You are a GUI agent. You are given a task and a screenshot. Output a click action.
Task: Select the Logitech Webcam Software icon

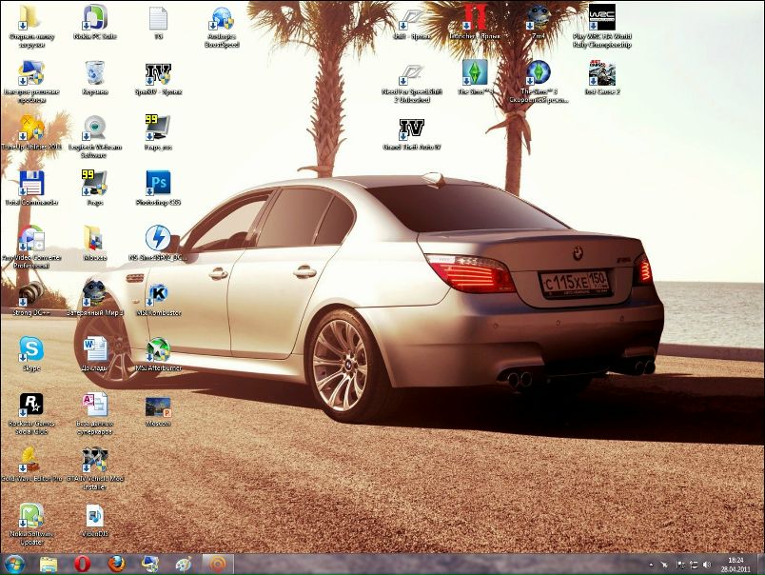pyautogui.click(x=95, y=129)
